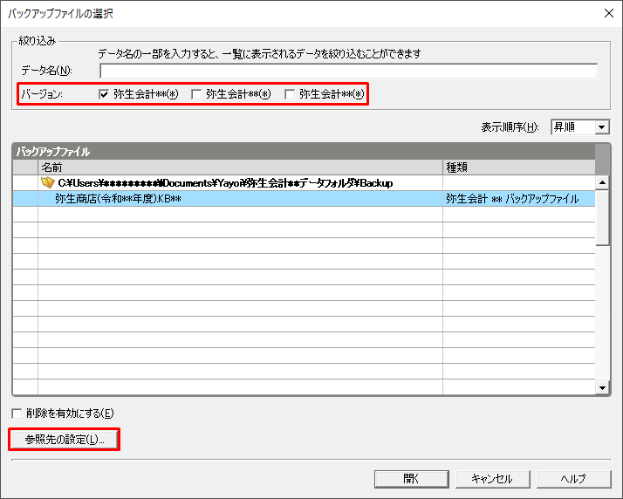This screenshot has height=499, width=623.
Task: Click the 名前 column header
Action: (240, 167)
